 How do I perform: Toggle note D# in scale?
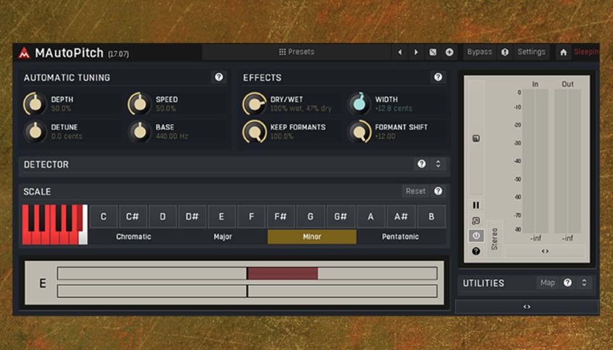point(192,217)
